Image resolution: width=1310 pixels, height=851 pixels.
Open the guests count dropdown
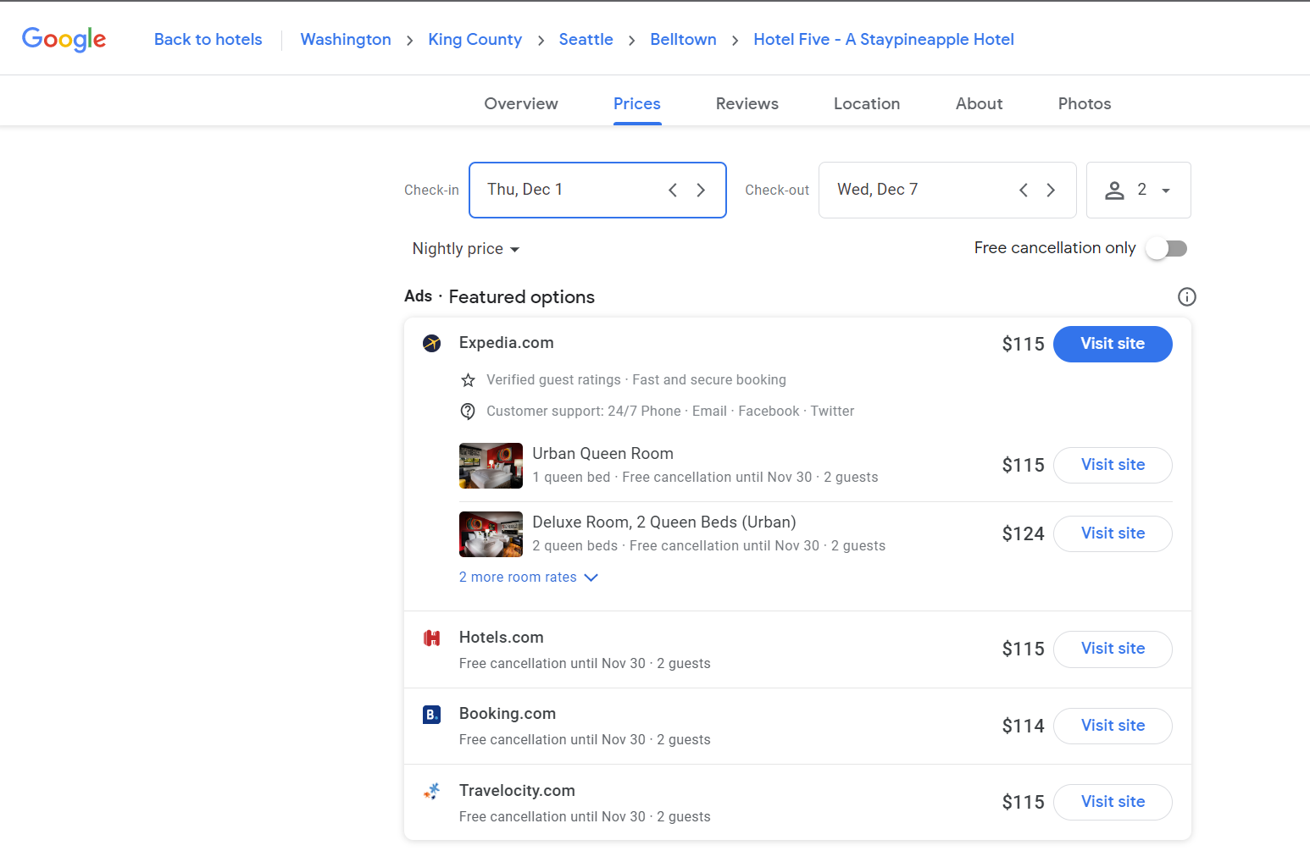[1138, 191]
